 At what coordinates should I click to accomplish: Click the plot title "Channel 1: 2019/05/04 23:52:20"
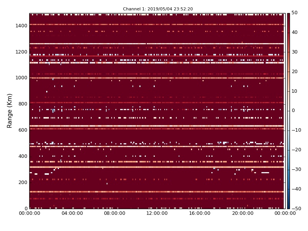click(x=158, y=9)
